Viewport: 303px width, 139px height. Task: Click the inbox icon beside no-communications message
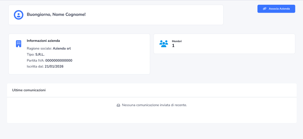coord(118,105)
